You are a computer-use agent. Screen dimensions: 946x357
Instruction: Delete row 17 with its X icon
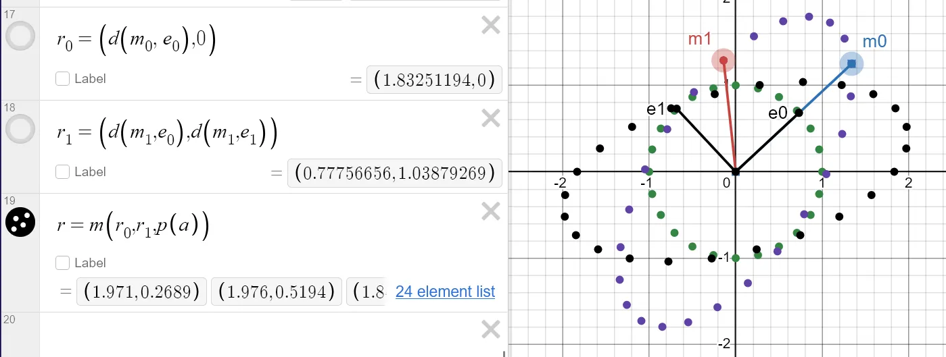click(x=490, y=26)
